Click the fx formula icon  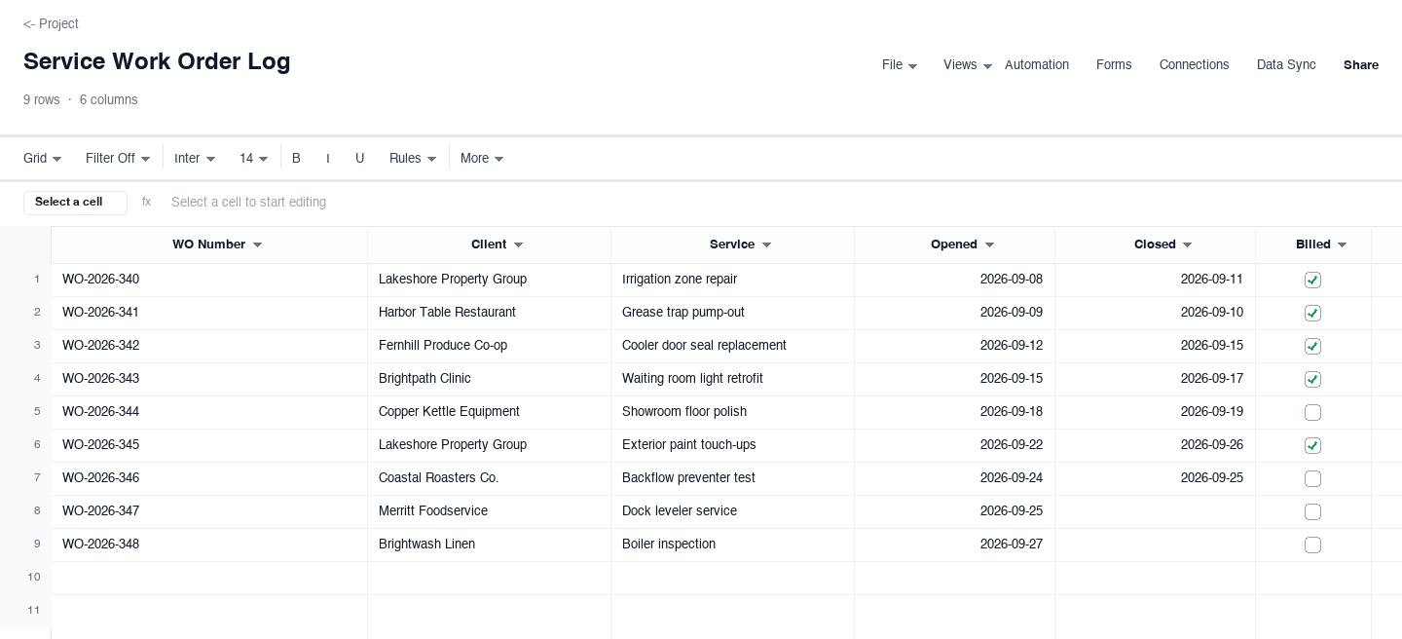(x=146, y=202)
